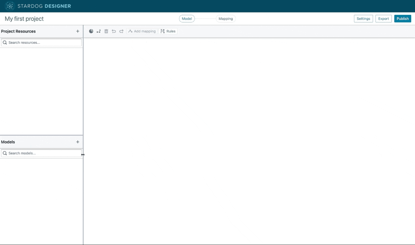415x245 pixels.
Task: Click the add relationship icon
Action: 99,31
